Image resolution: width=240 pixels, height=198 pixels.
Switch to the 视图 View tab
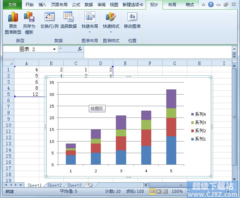click(114, 5)
